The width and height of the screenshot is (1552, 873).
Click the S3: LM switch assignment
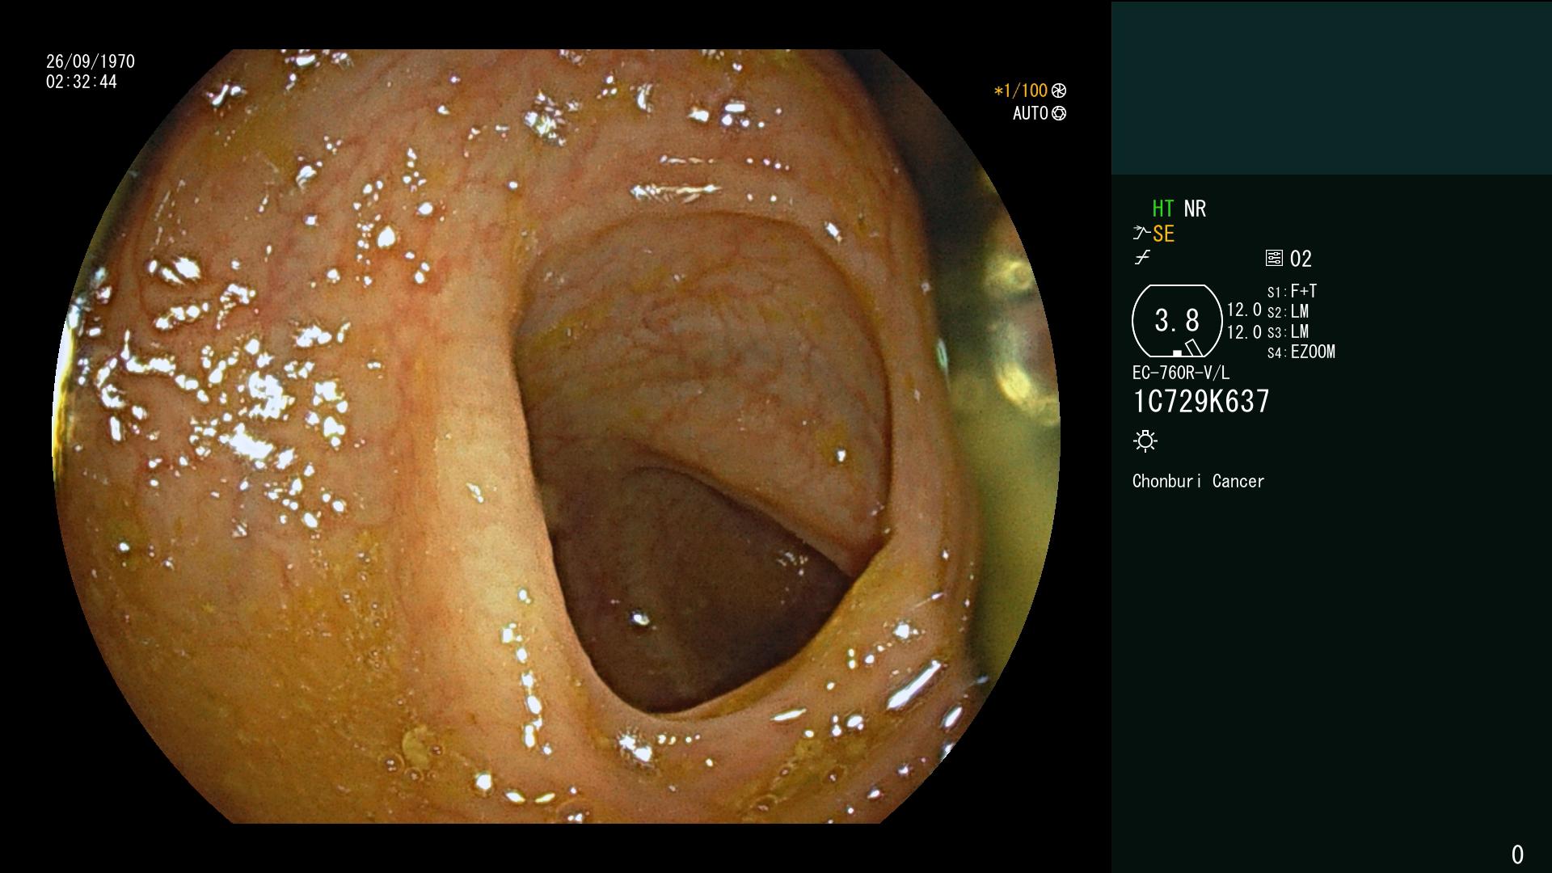click(1288, 332)
